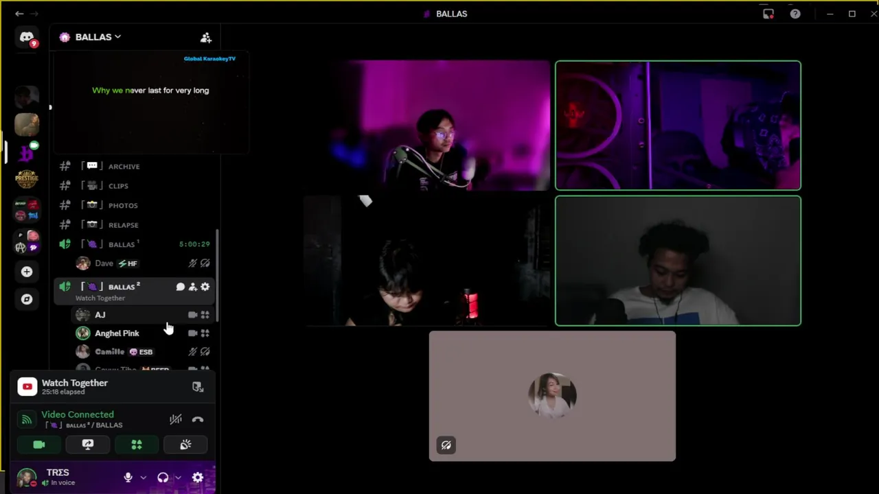This screenshot has width=879, height=494.
Task: Click the selected purple b server icon
Action: [x=27, y=152]
